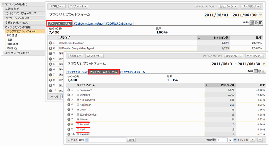
Task: Change rows-per-page dropdown showing 10
Action: coord(232,140)
